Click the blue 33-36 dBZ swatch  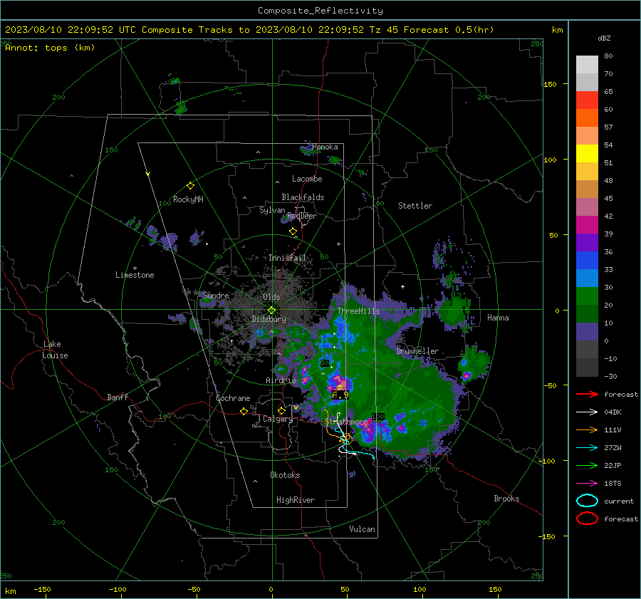pyautogui.click(x=587, y=261)
